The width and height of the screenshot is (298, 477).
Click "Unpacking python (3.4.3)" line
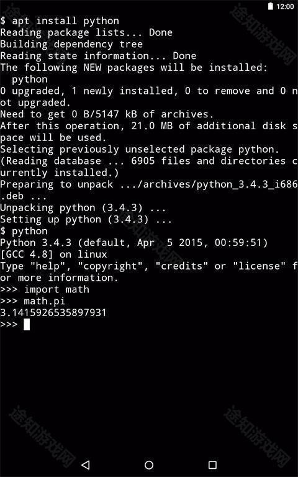tap(83, 208)
